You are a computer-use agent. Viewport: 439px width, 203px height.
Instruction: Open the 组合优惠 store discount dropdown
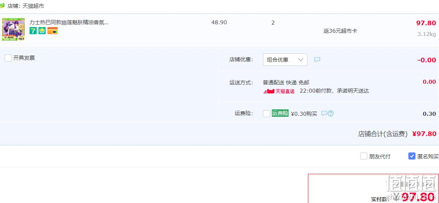285,60
